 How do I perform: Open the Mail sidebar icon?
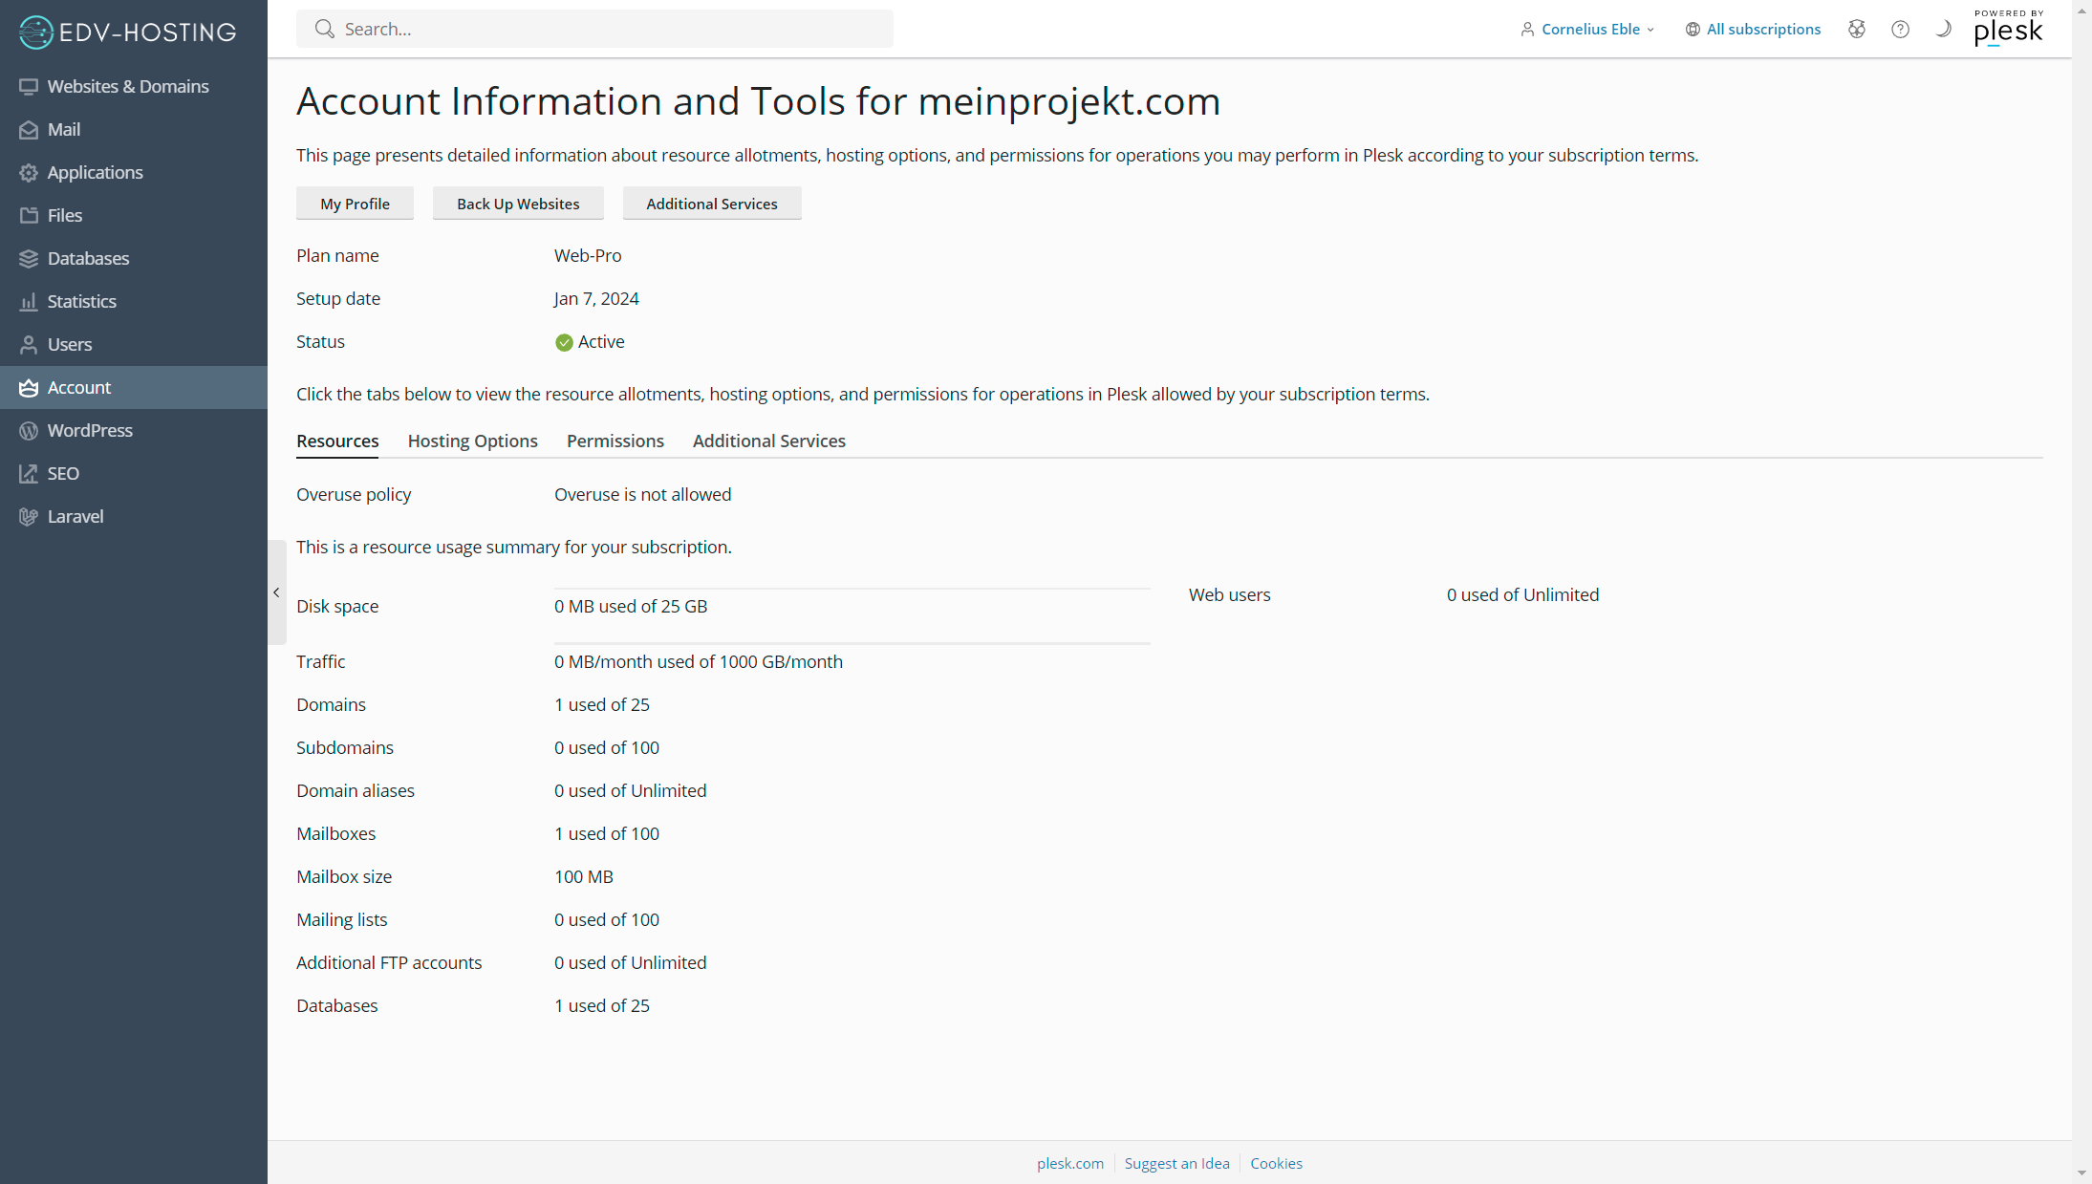(29, 130)
